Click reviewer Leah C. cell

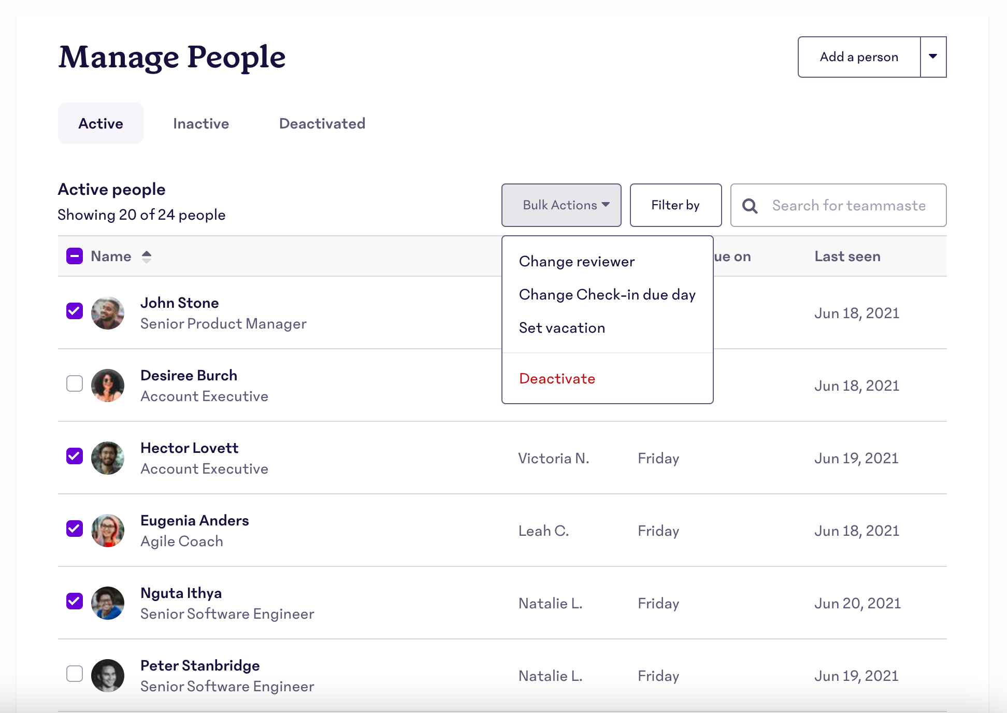pos(544,531)
